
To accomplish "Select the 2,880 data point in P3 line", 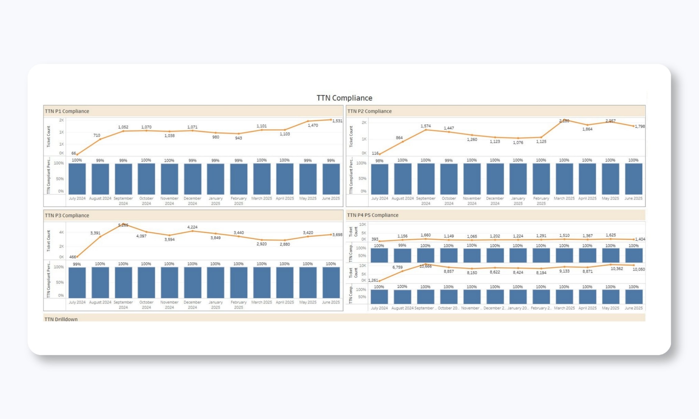I will (x=285, y=240).
